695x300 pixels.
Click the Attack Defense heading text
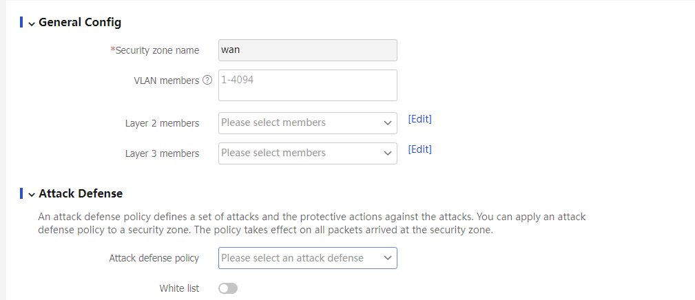(81, 193)
